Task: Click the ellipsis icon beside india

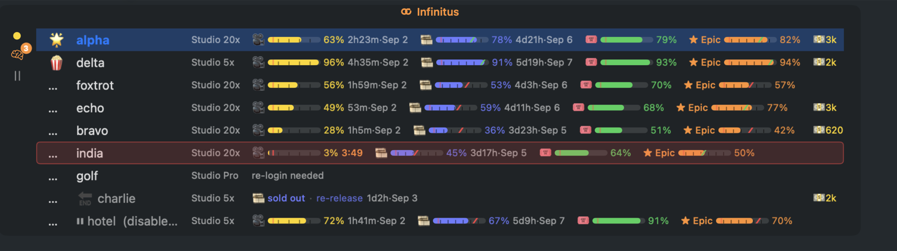Action: (53, 155)
